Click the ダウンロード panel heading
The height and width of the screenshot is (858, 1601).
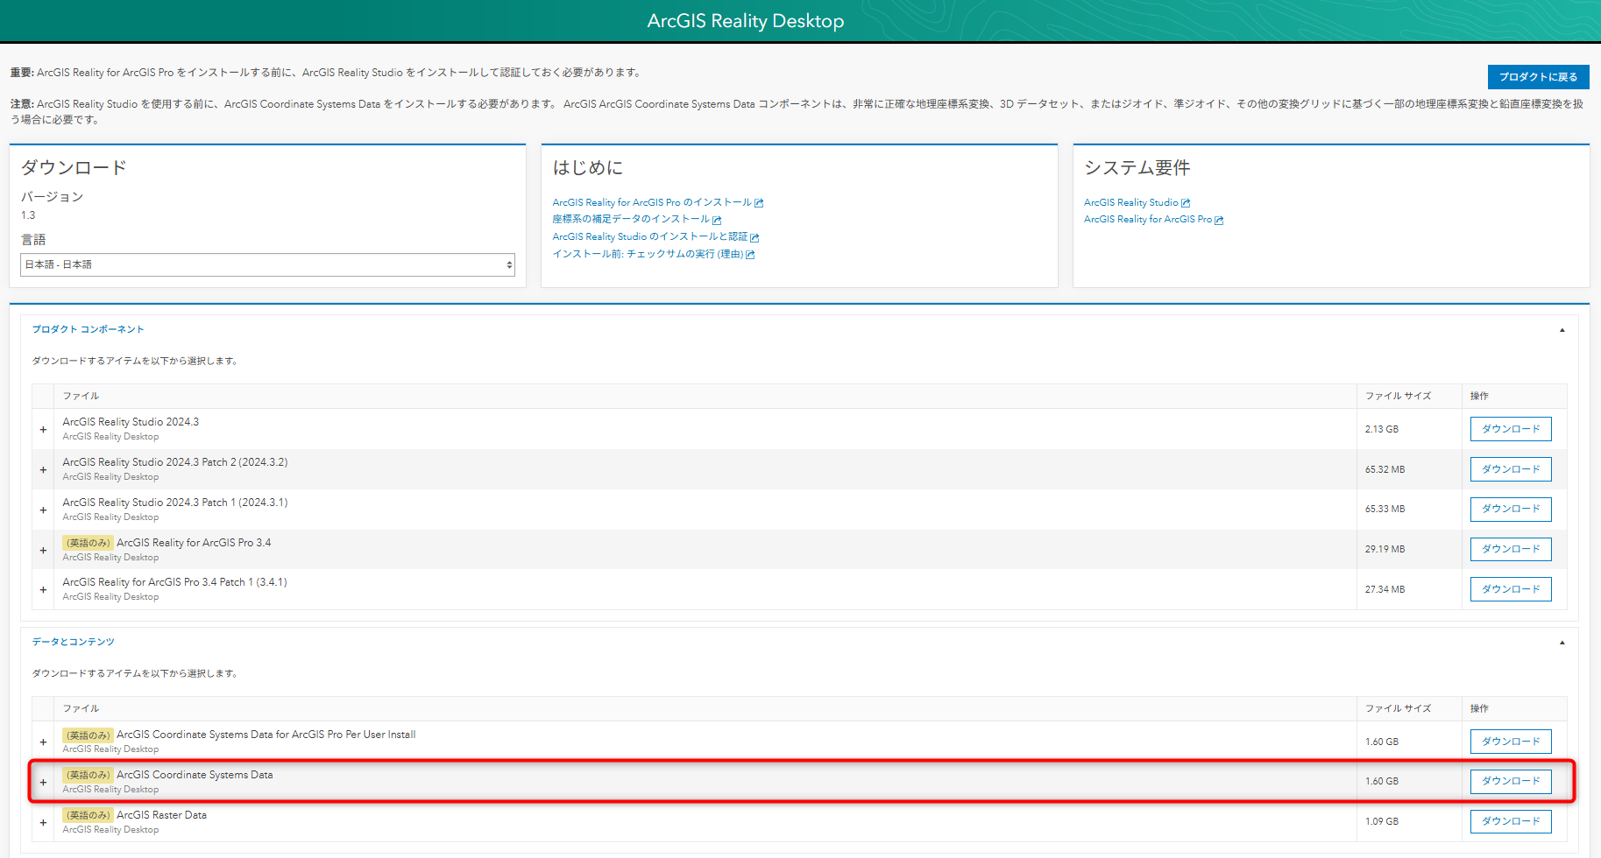74,167
